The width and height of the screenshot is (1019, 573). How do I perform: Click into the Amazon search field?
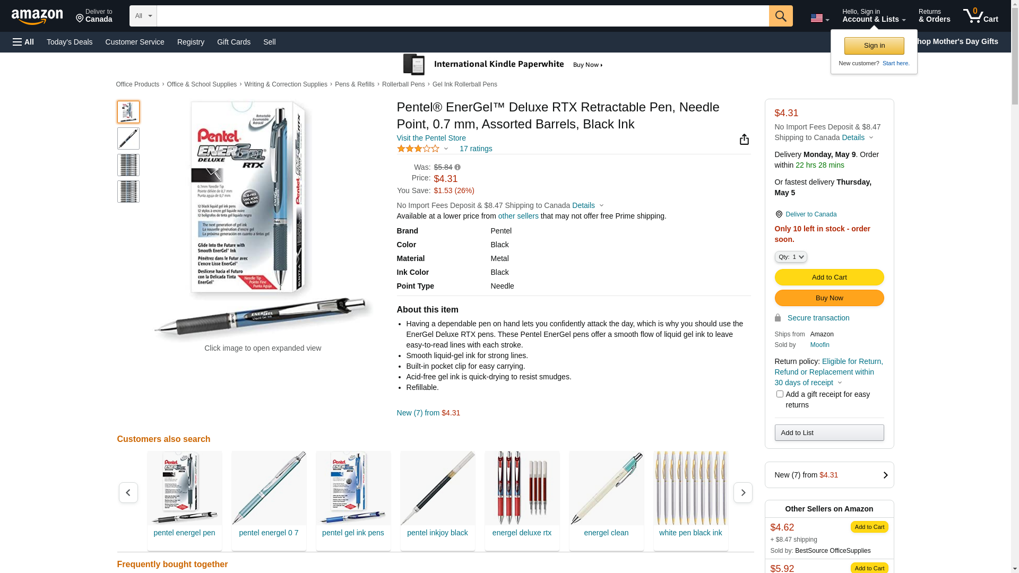(x=463, y=16)
